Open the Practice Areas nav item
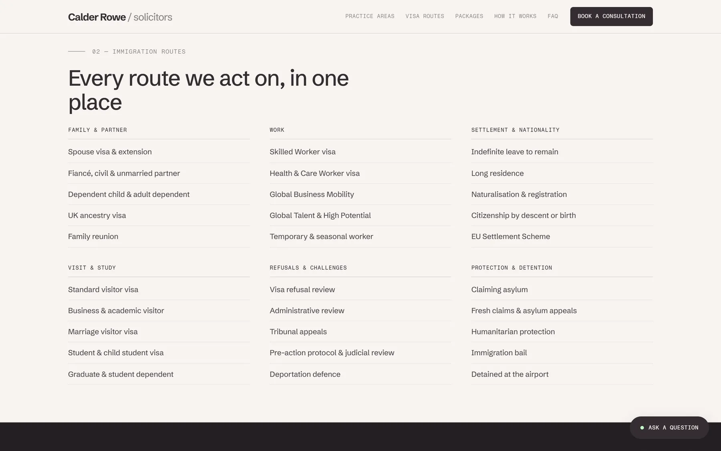Viewport: 721px width, 451px height. point(370,16)
